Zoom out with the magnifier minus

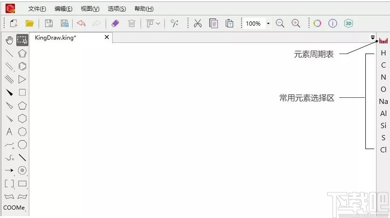coord(280,23)
